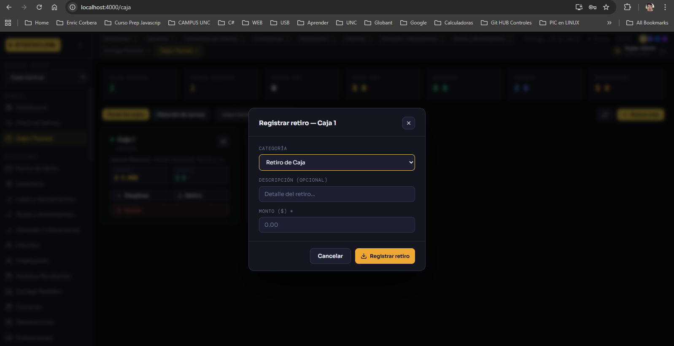Confirm with the Registrar retiro button
Screen dimensions: 674x346
click(x=385, y=256)
